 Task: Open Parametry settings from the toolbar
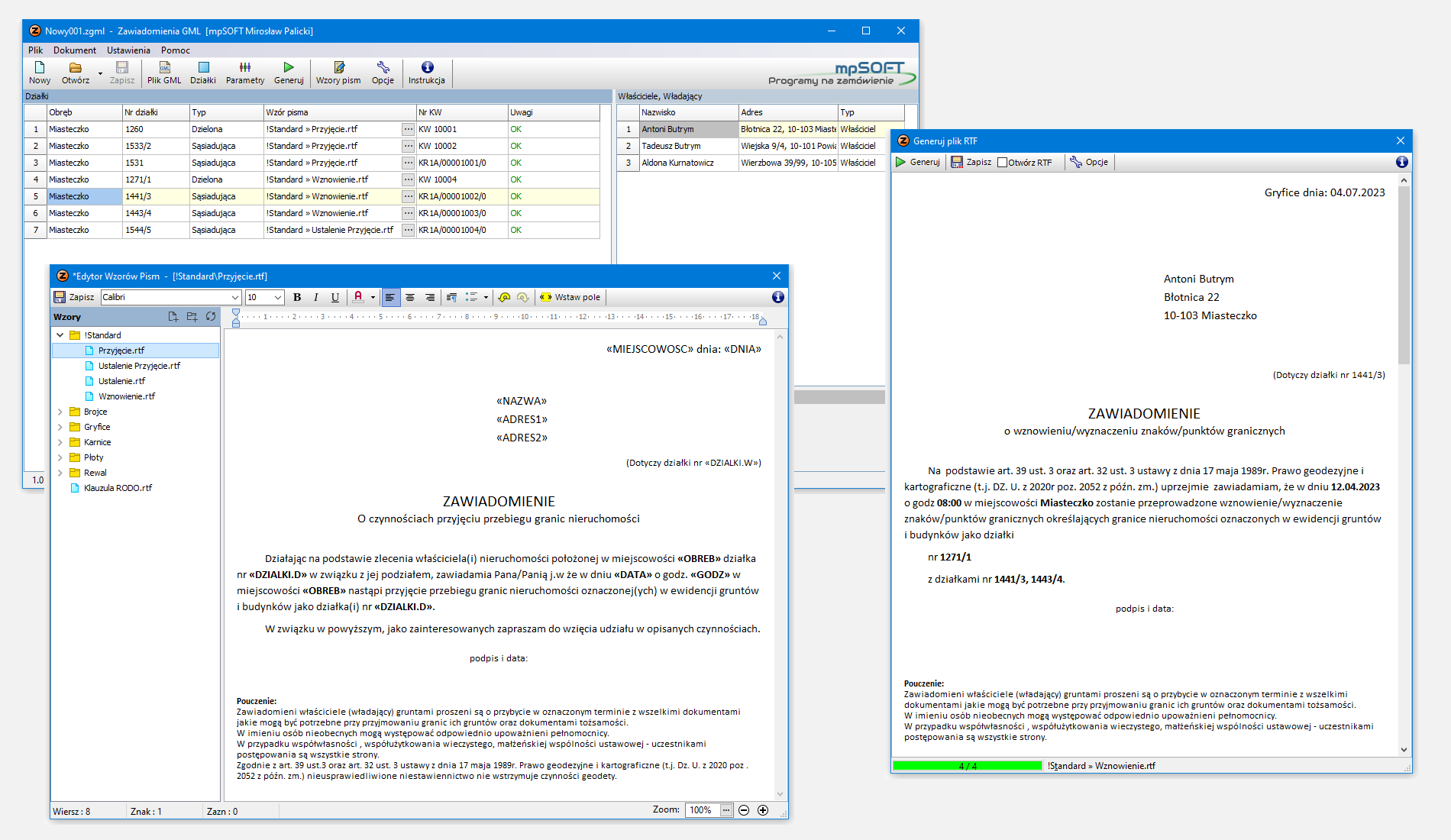point(244,73)
